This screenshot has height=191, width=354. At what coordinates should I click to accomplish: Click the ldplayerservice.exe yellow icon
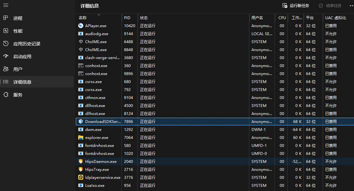click(81, 178)
